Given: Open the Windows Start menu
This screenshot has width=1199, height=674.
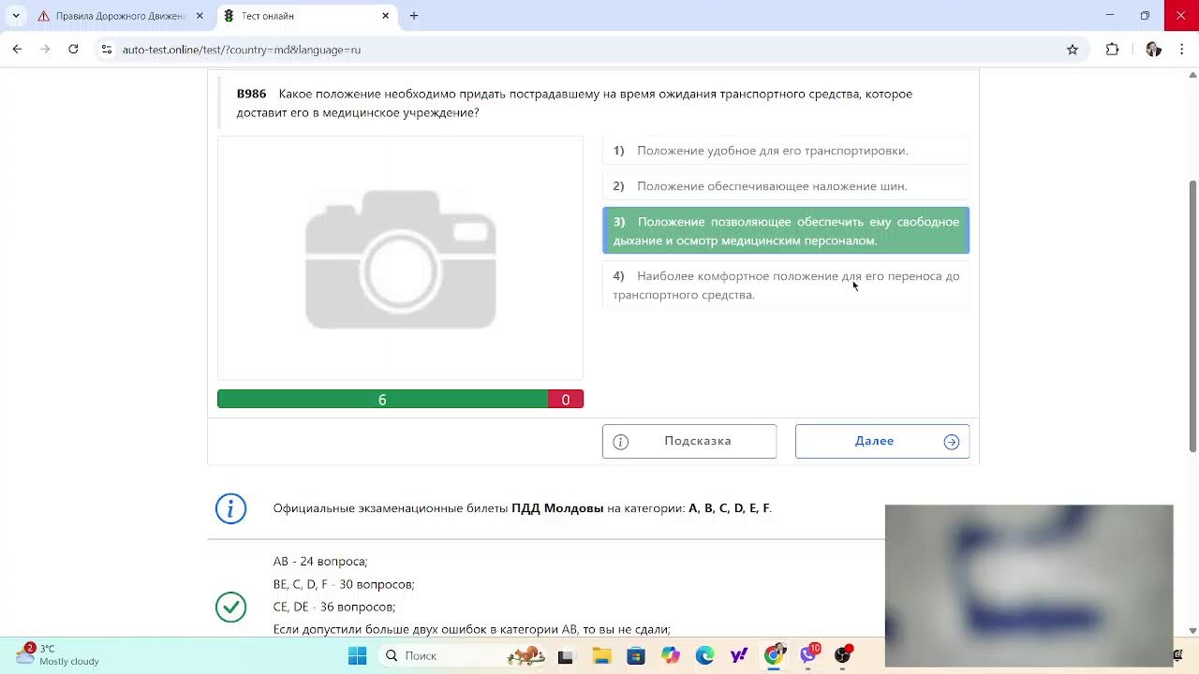Looking at the screenshot, I should click(x=358, y=656).
